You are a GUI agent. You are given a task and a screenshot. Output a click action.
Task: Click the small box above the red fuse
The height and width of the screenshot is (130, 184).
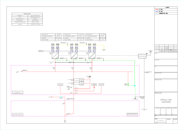[x=94, y=85]
